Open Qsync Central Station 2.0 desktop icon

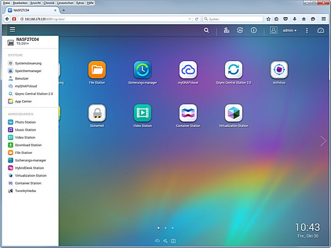tap(234, 70)
